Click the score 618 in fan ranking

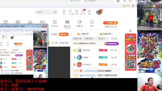tap(112, 57)
